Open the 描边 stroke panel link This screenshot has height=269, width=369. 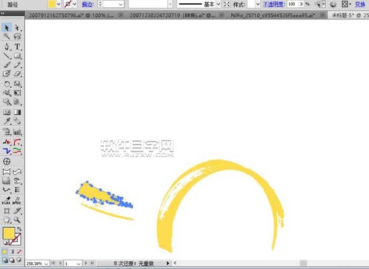point(88,4)
